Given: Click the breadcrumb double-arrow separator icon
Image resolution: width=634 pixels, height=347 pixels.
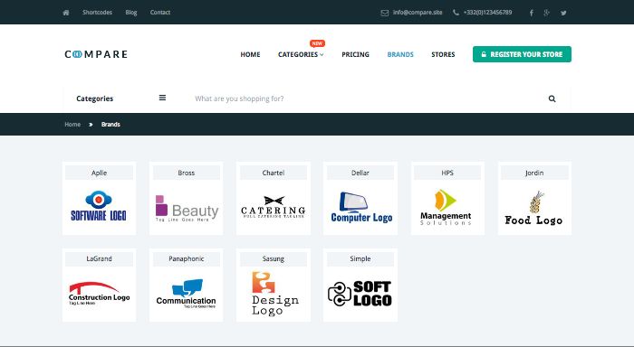Looking at the screenshot, I should click(91, 125).
